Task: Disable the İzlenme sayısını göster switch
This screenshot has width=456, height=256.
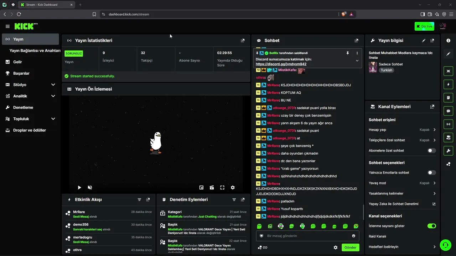Action: click(431, 226)
